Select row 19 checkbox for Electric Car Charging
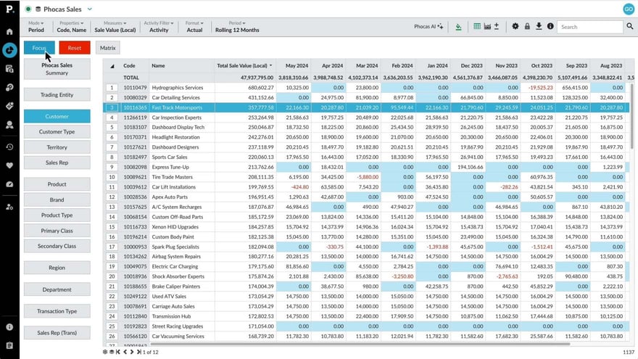This screenshot has width=638, height=359. [x=112, y=267]
